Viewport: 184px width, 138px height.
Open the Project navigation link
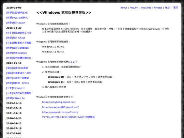point(158,7)
